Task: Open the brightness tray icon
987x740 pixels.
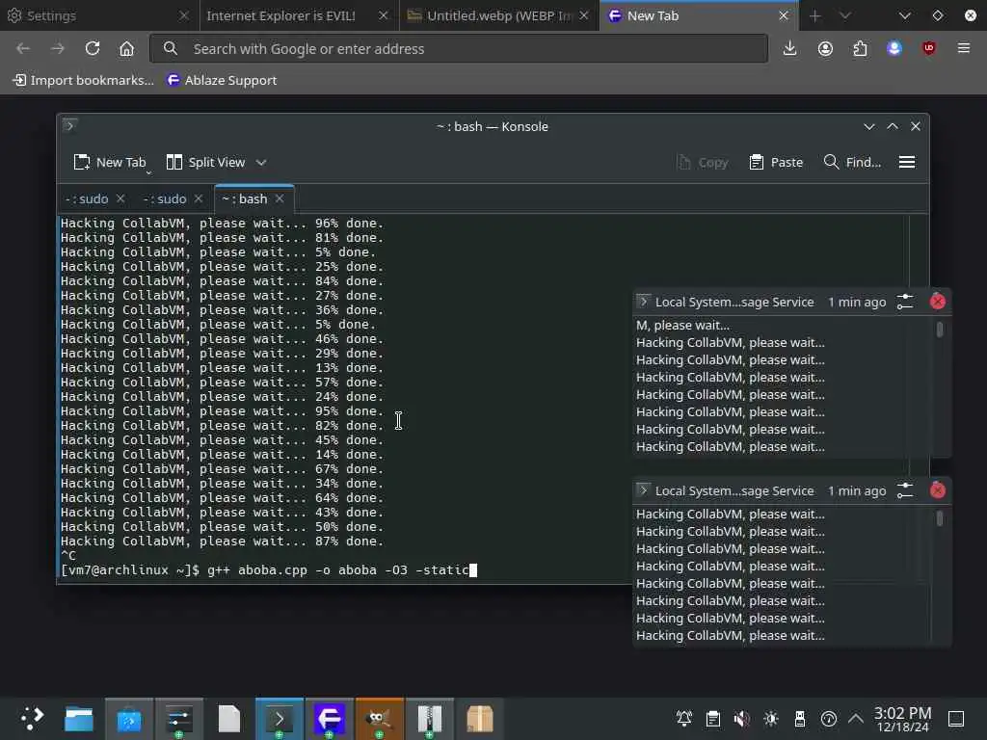Action: [x=771, y=719]
